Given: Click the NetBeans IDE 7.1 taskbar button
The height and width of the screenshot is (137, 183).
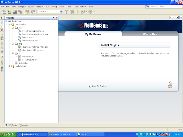Looking at the screenshot, I should pyautogui.click(x=33, y=134).
